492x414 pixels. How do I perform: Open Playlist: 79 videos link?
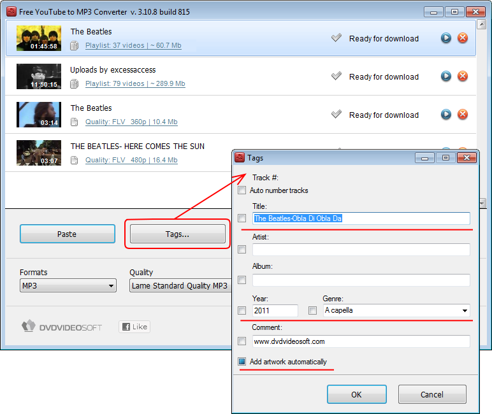point(135,83)
